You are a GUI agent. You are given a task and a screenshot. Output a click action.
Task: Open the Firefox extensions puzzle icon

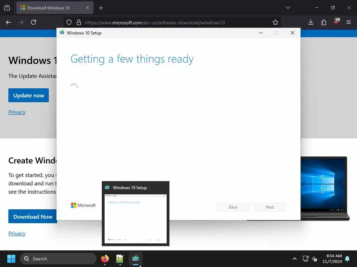tap(324, 22)
